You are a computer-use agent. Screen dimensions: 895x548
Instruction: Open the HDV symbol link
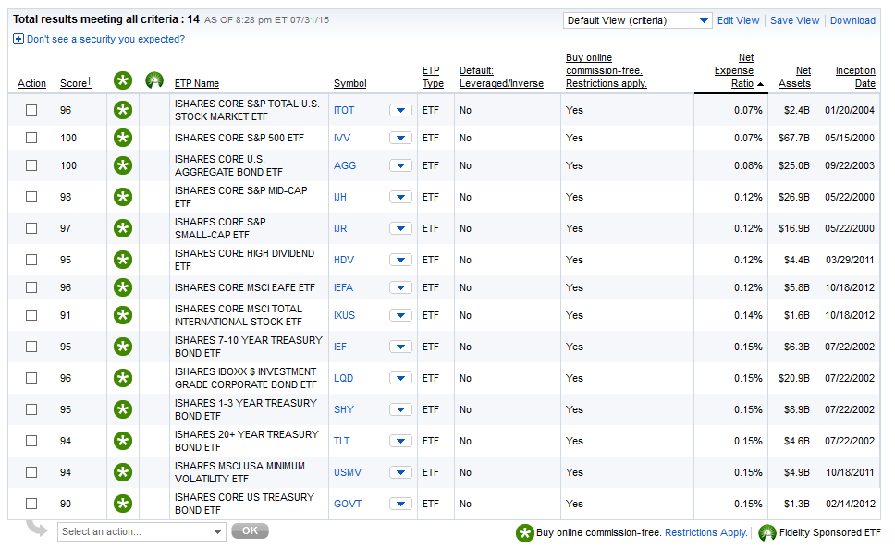tap(344, 260)
